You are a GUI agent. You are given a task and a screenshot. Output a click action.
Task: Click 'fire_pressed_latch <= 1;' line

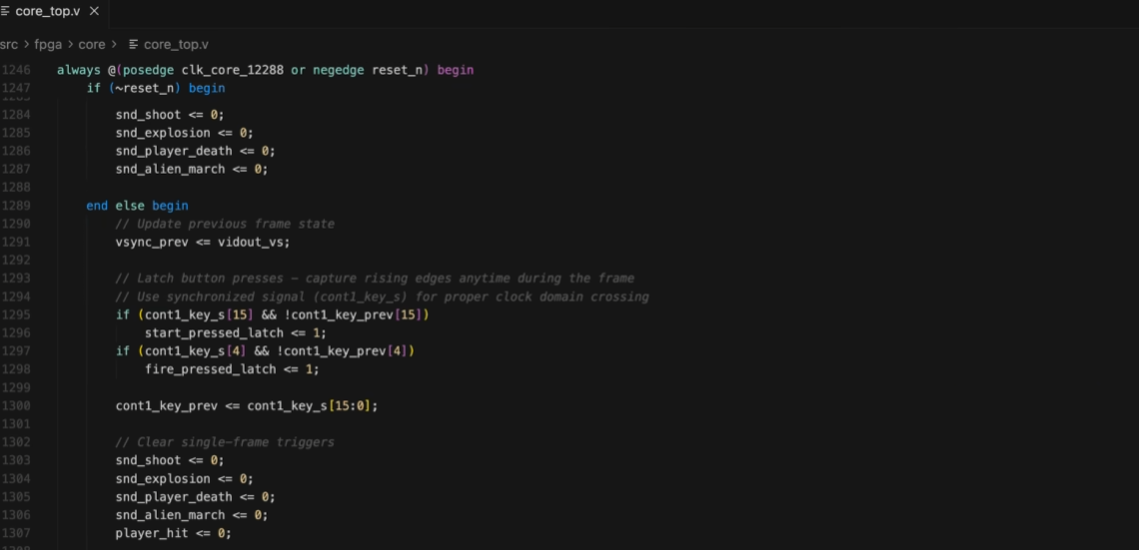[x=232, y=369]
